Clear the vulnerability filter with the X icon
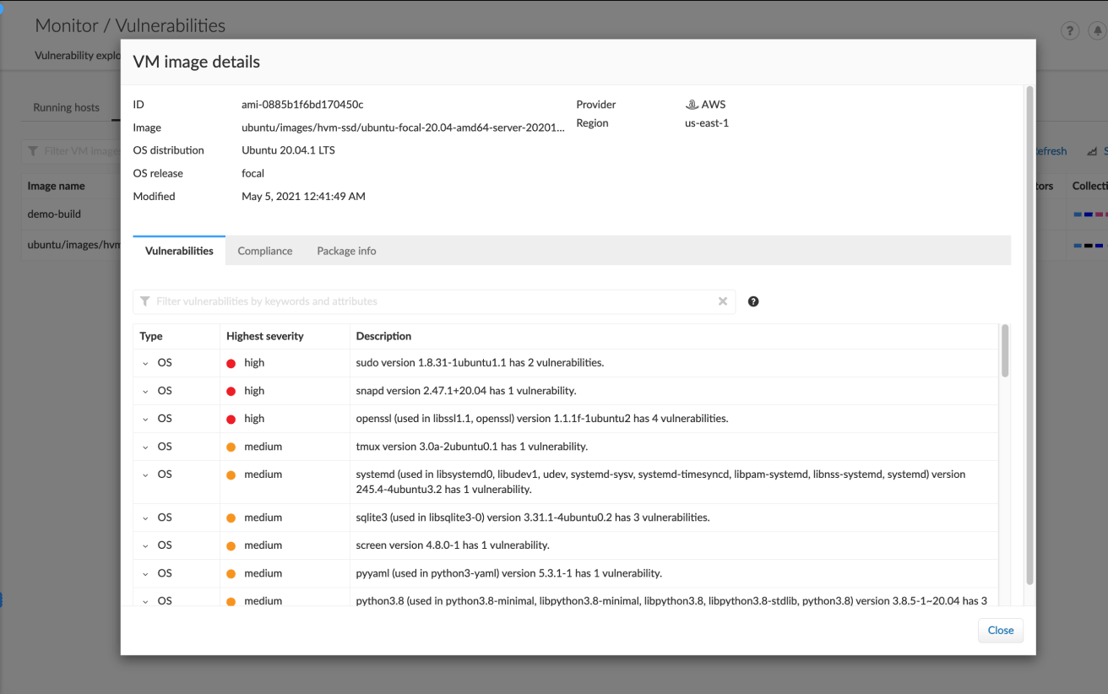 coord(723,301)
